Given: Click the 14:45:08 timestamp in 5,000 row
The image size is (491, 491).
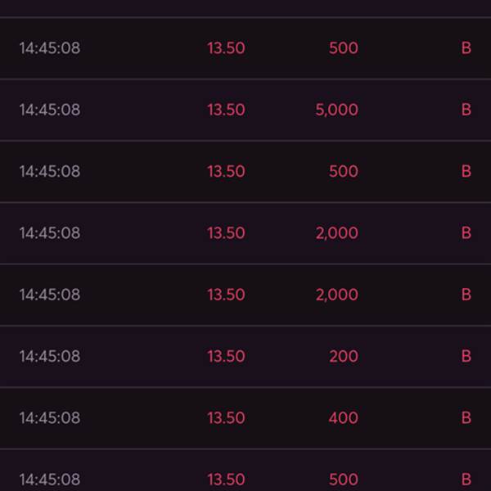Looking at the screenshot, I should coord(50,110).
